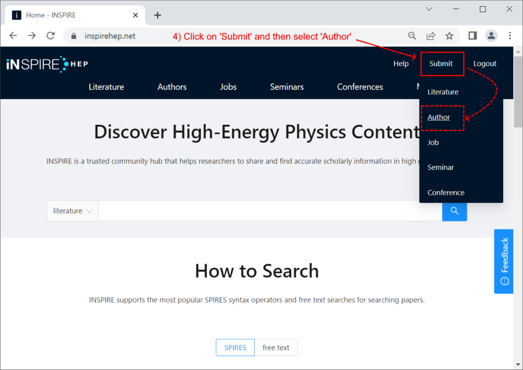Open the browser three-dot menu
This screenshot has width=523, height=370.
pos(510,36)
